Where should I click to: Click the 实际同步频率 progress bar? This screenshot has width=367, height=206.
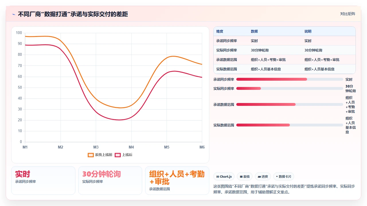click(x=290, y=88)
